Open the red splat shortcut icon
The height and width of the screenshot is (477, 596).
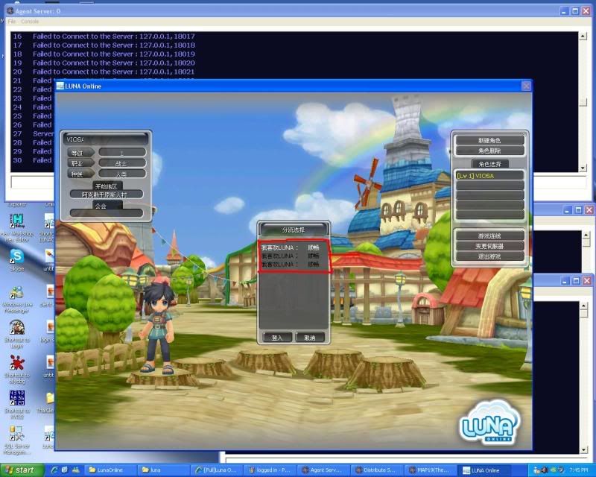(x=16, y=364)
